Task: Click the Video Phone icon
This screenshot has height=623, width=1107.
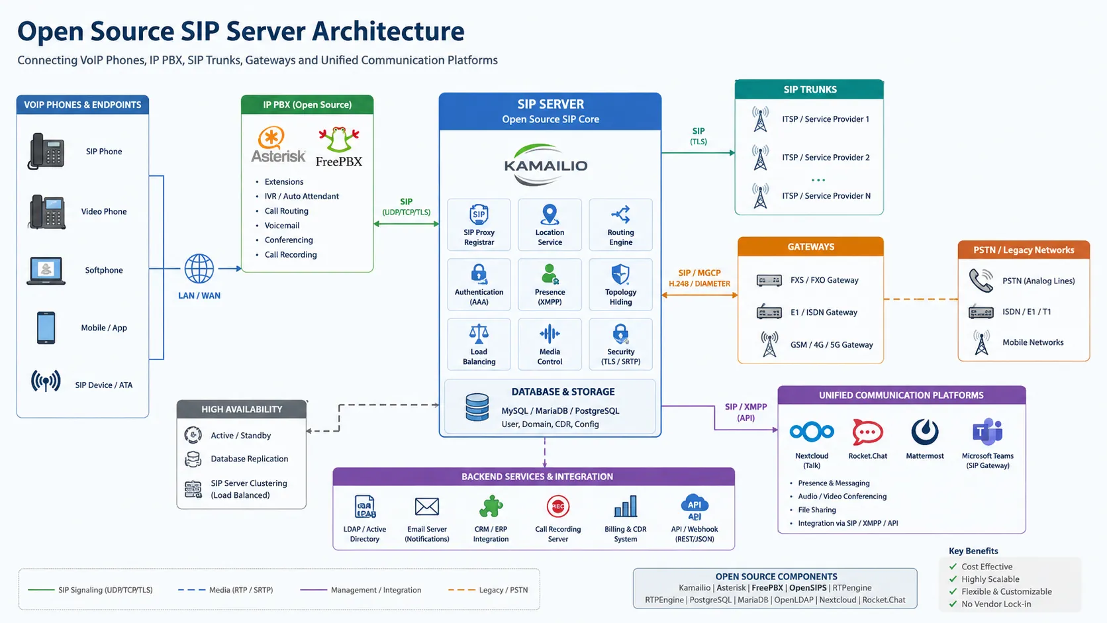Action: click(x=47, y=212)
